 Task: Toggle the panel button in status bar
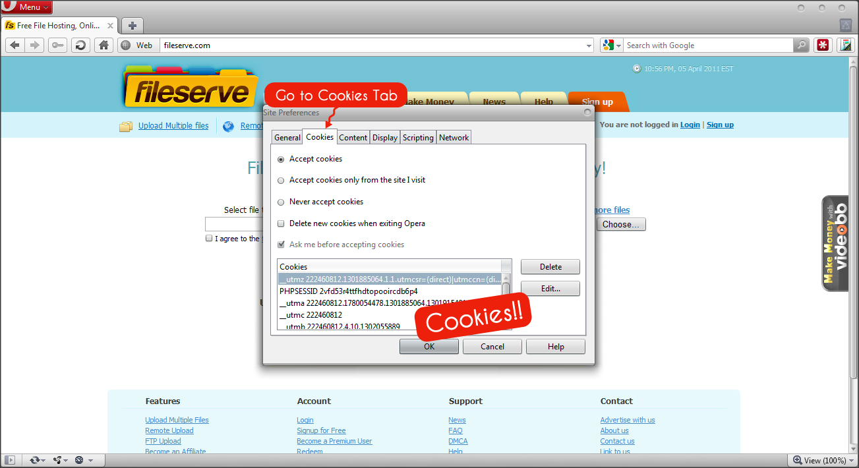[x=11, y=460]
